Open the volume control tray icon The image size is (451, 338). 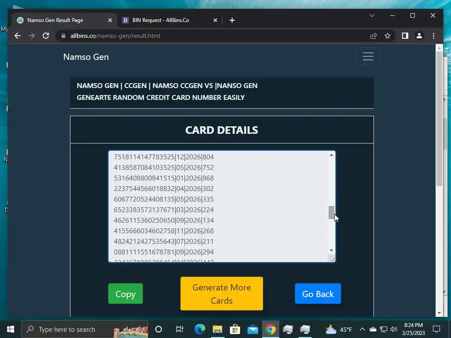coord(394,329)
